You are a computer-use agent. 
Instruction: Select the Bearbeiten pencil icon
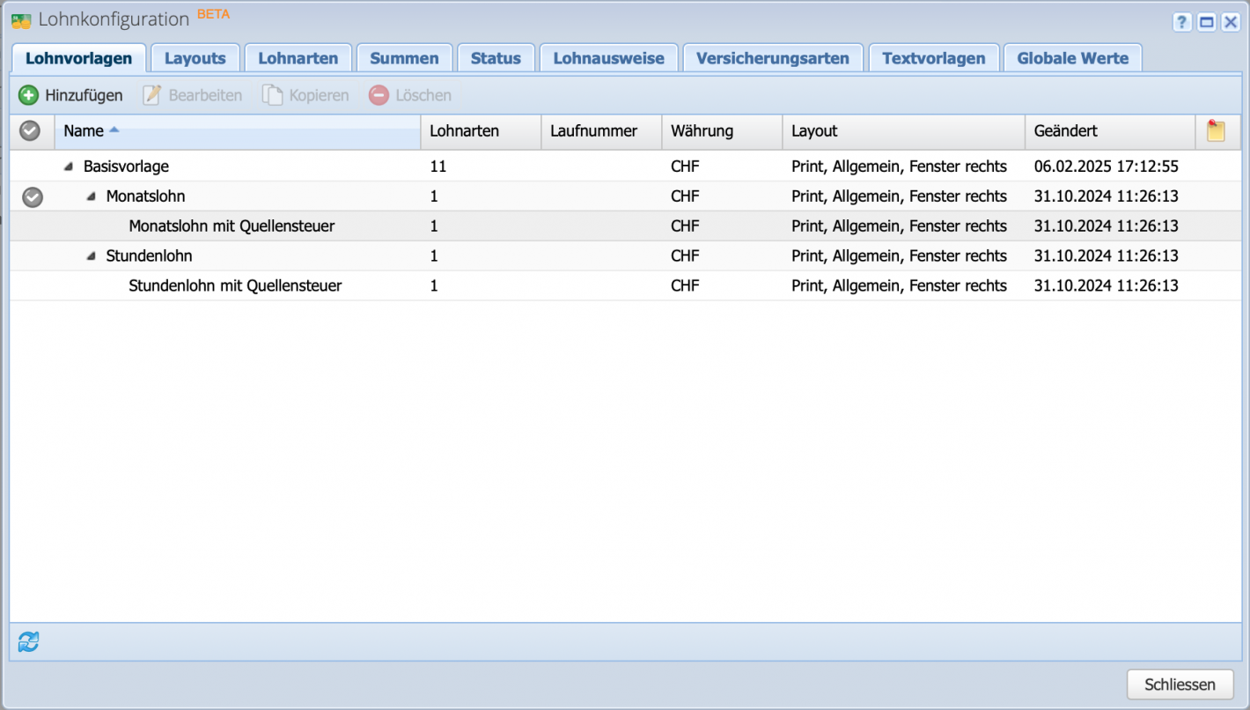[x=152, y=94]
